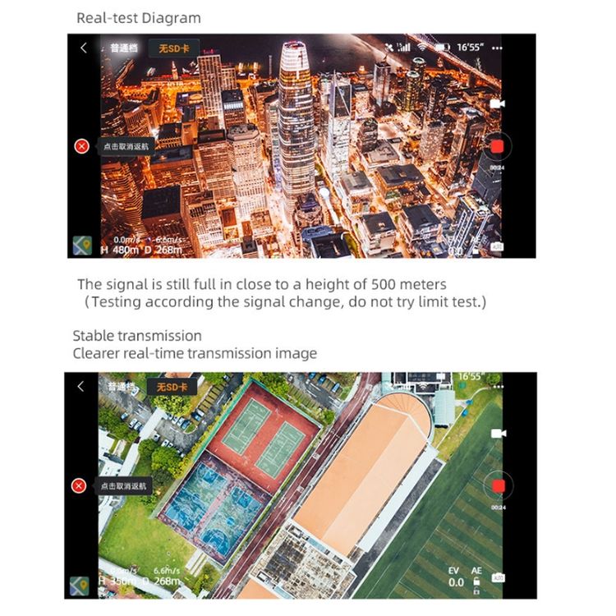Image resolution: width=616 pixels, height=616 pixels.
Task: Tap the red cancel-return X in night city view
Action: [x=81, y=146]
